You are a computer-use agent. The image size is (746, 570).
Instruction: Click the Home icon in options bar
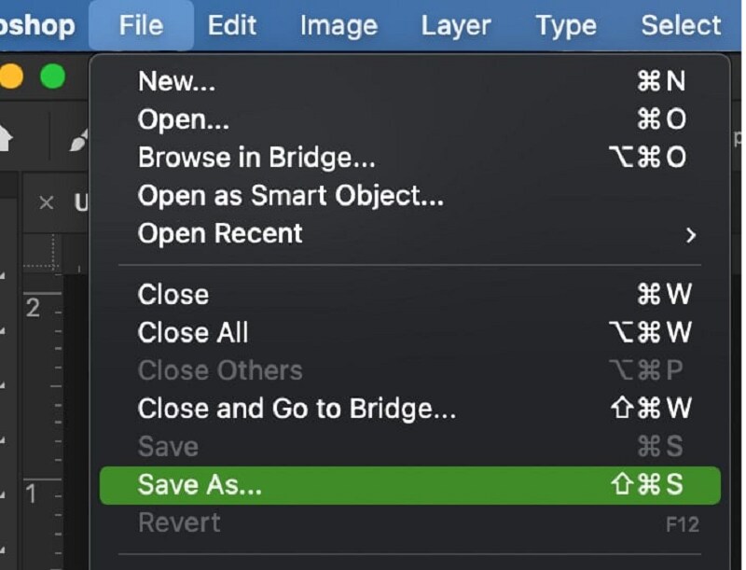click(5, 138)
